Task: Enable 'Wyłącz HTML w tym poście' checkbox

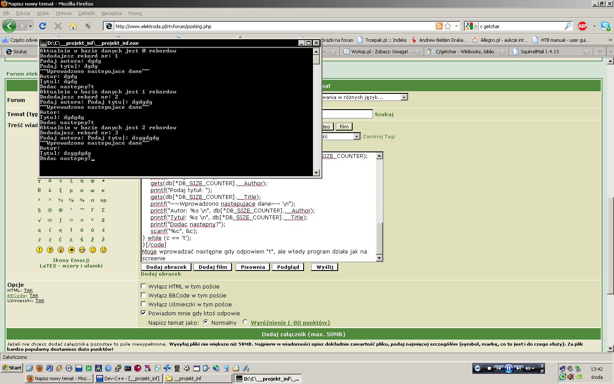Action: [x=143, y=286]
